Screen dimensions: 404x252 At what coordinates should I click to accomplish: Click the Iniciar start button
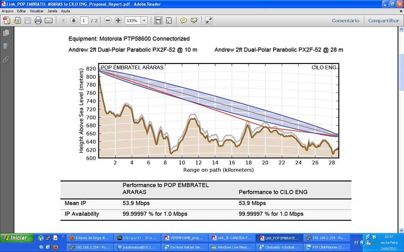pos(17,238)
